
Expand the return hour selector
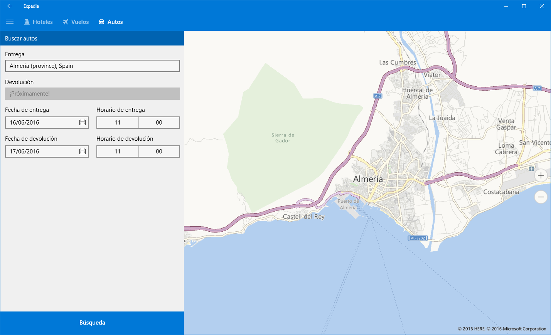pos(118,152)
